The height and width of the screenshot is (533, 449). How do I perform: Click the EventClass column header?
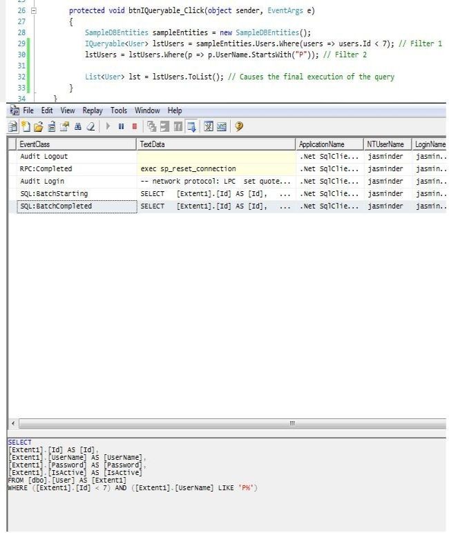pyautogui.click(x=76, y=144)
